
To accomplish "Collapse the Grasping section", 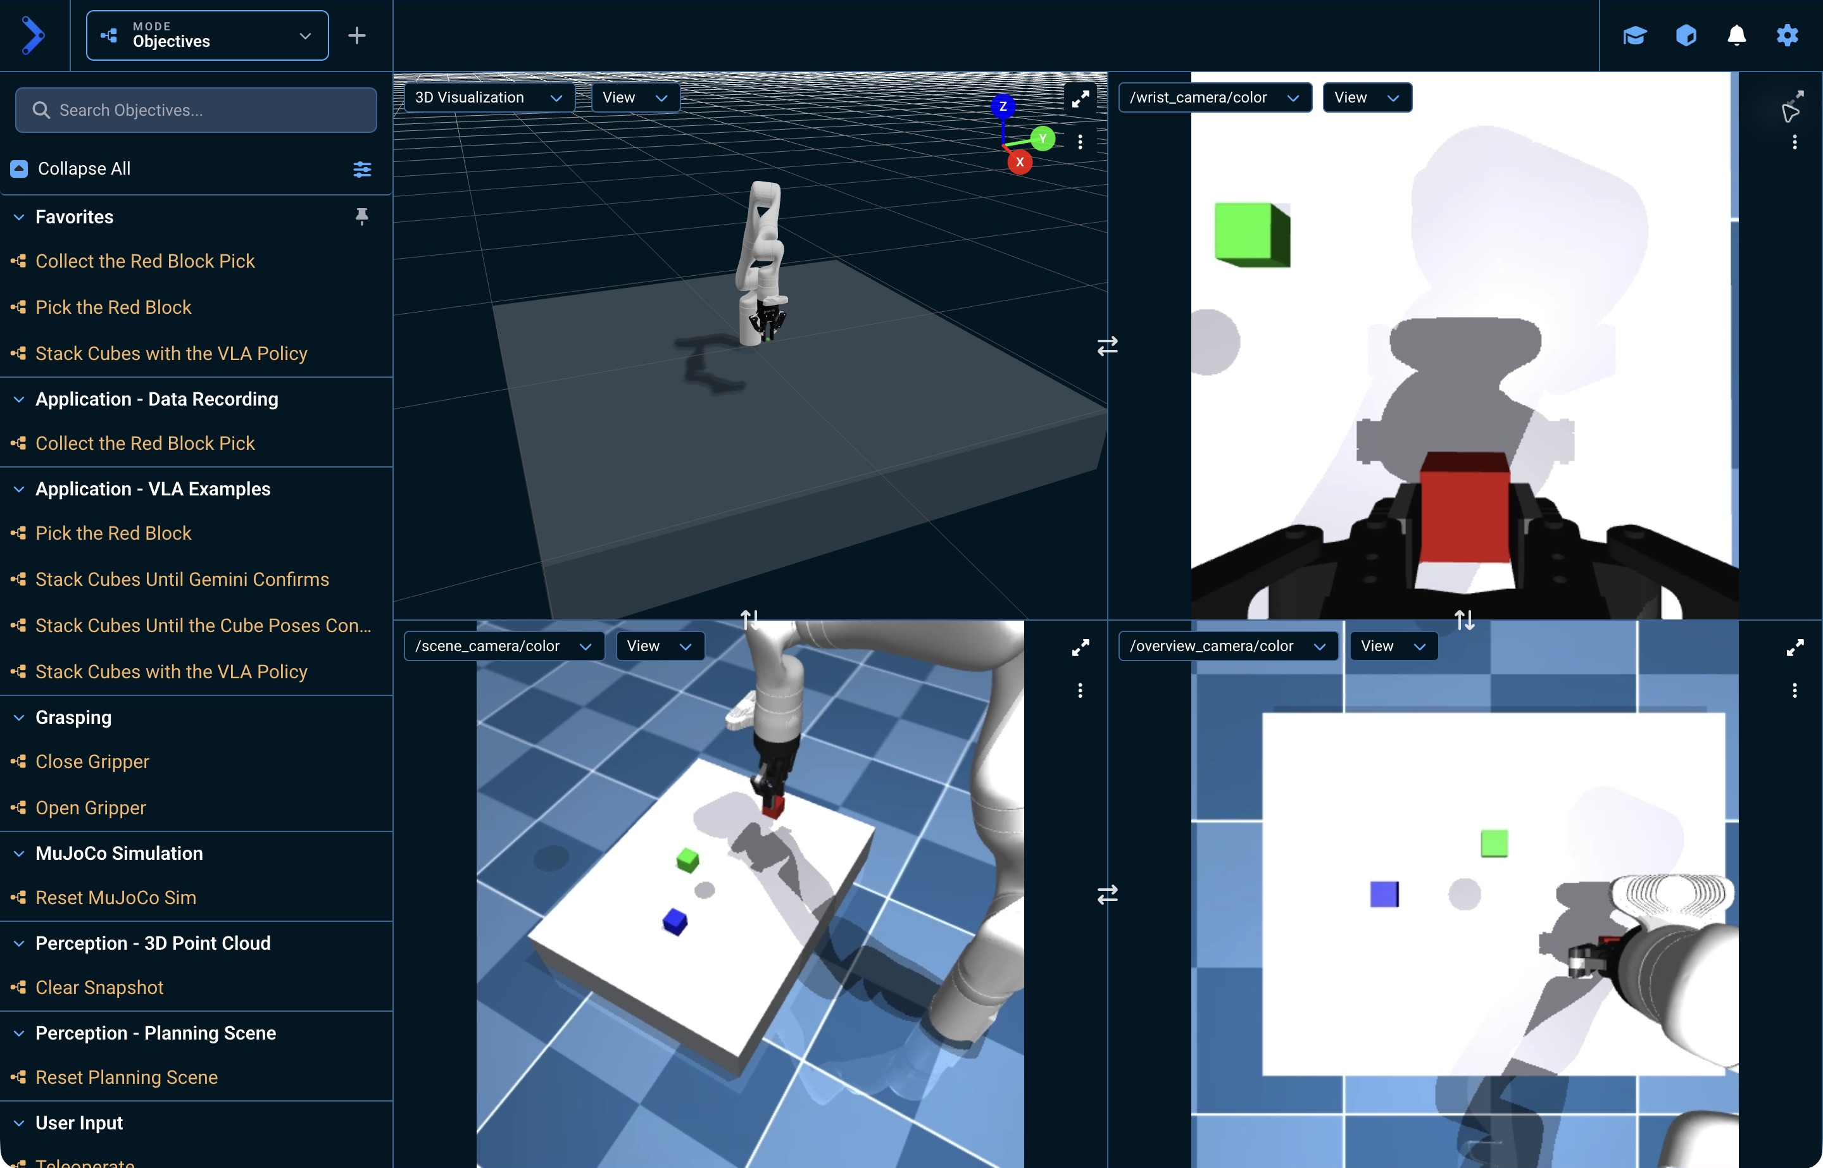I will coord(19,718).
